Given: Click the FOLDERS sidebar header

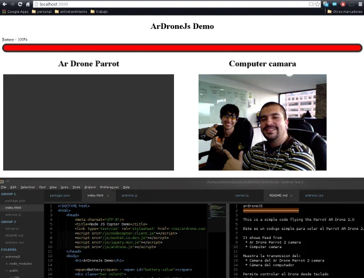Looking at the screenshot, I should (9, 250).
